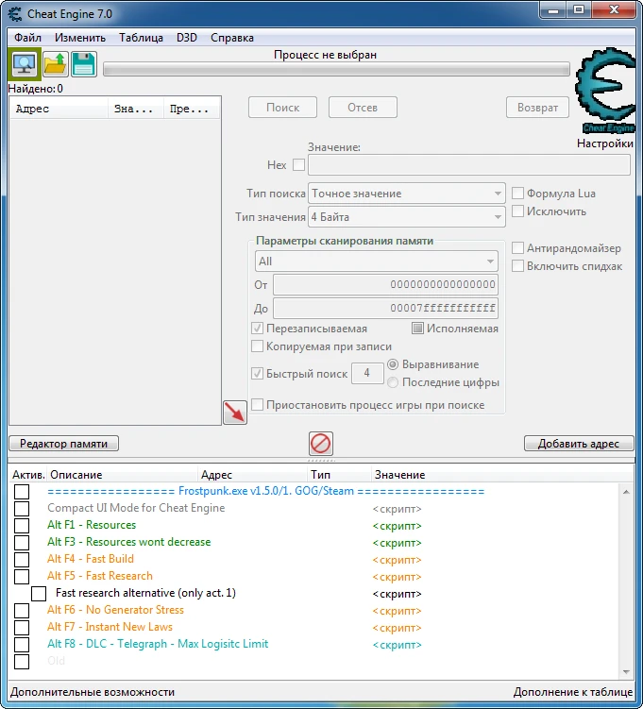
Task: Click the До end address field
Action: tap(385, 309)
